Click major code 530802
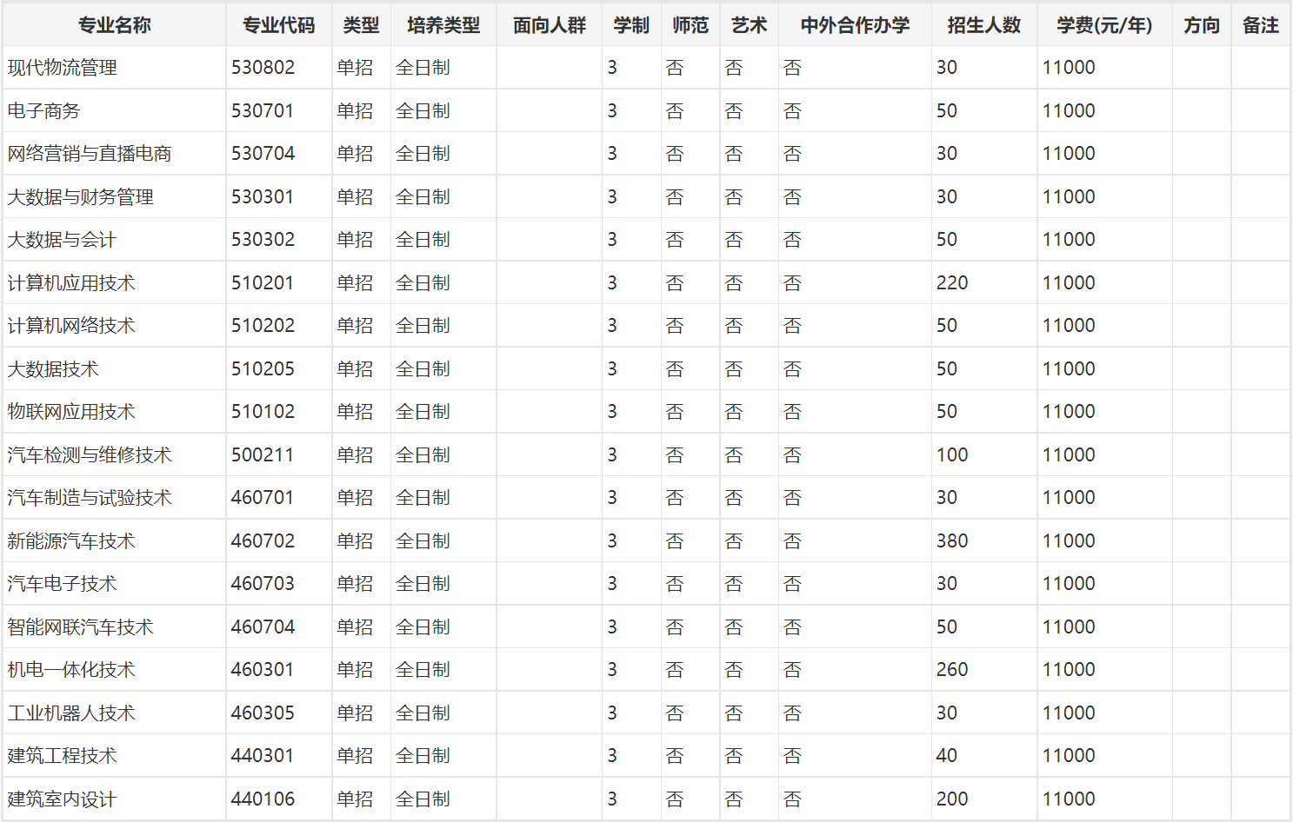 click(x=263, y=68)
